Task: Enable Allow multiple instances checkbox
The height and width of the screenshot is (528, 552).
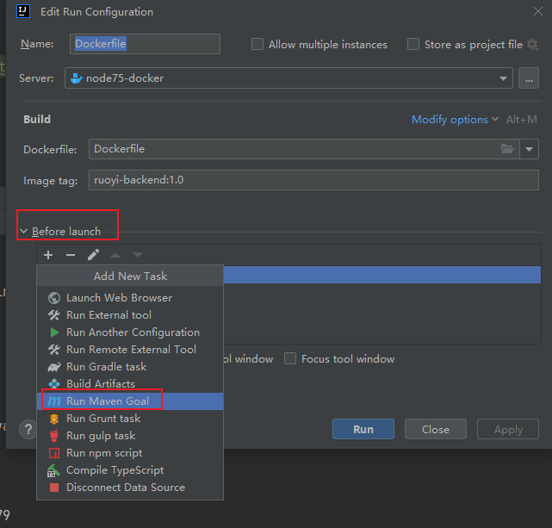Action: coord(257,44)
